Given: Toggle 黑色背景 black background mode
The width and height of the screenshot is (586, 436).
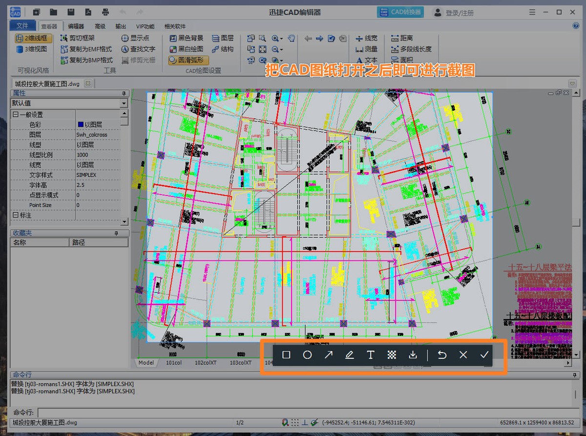Looking at the screenshot, I should [186, 38].
